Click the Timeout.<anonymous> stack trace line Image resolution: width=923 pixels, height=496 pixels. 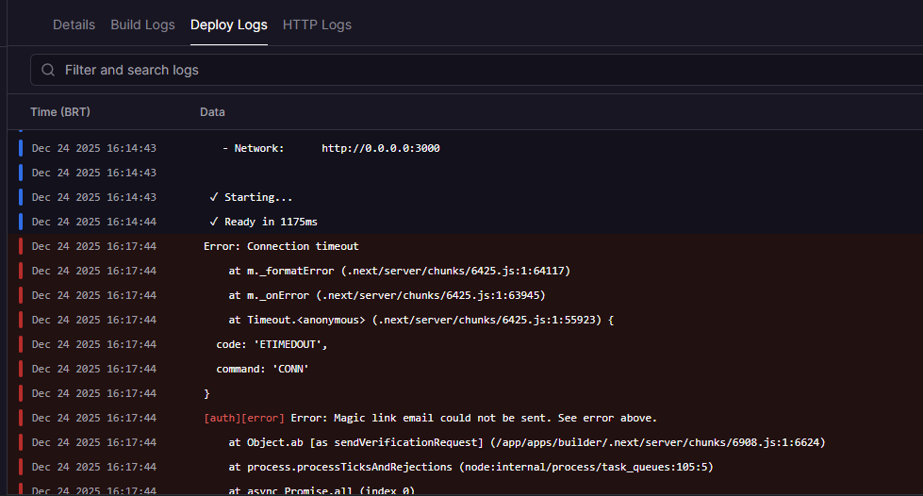tap(465, 320)
